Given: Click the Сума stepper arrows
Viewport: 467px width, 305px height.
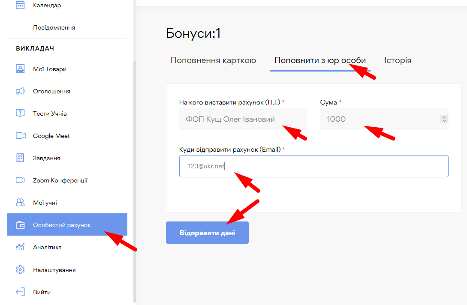Looking at the screenshot, I should (444, 119).
